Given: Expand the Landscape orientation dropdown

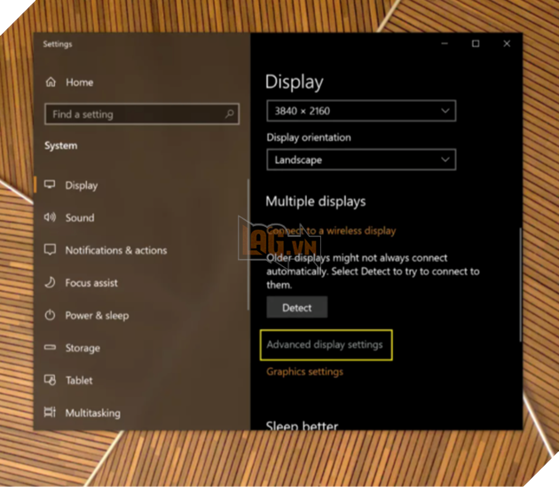Looking at the screenshot, I should pos(360,161).
